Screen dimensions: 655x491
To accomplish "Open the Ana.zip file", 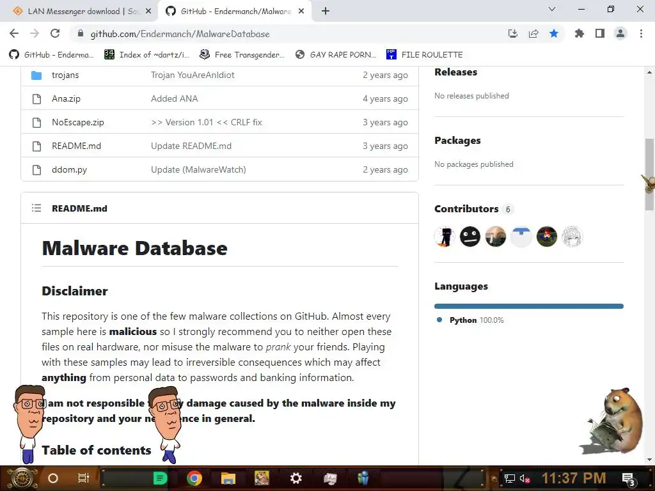I will [x=66, y=99].
